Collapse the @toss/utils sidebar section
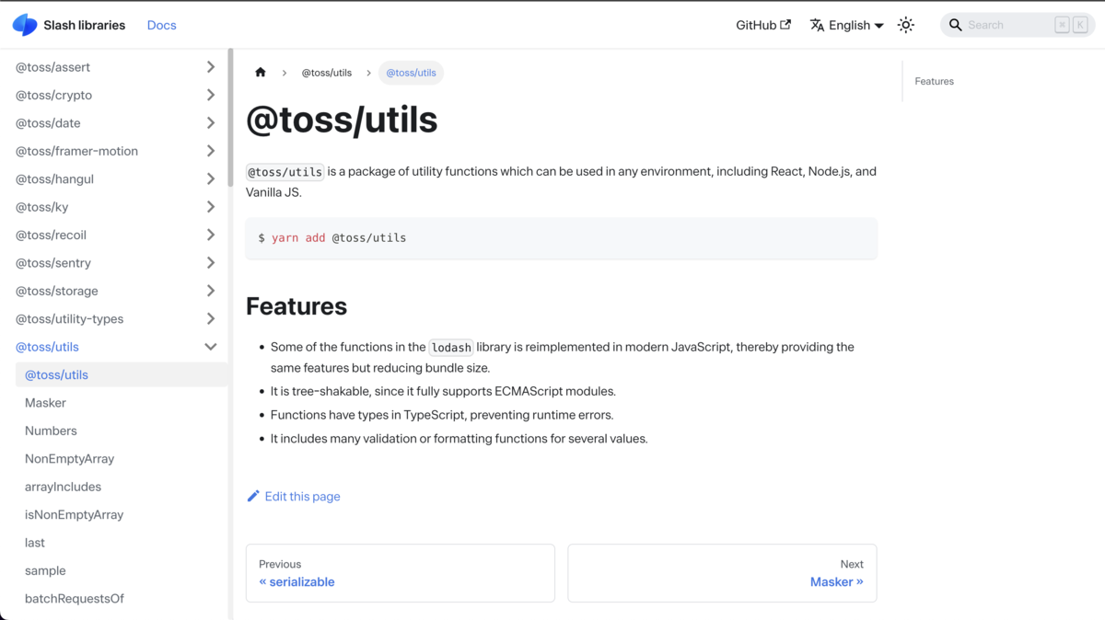This screenshot has height=620, width=1105. (210, 347)
